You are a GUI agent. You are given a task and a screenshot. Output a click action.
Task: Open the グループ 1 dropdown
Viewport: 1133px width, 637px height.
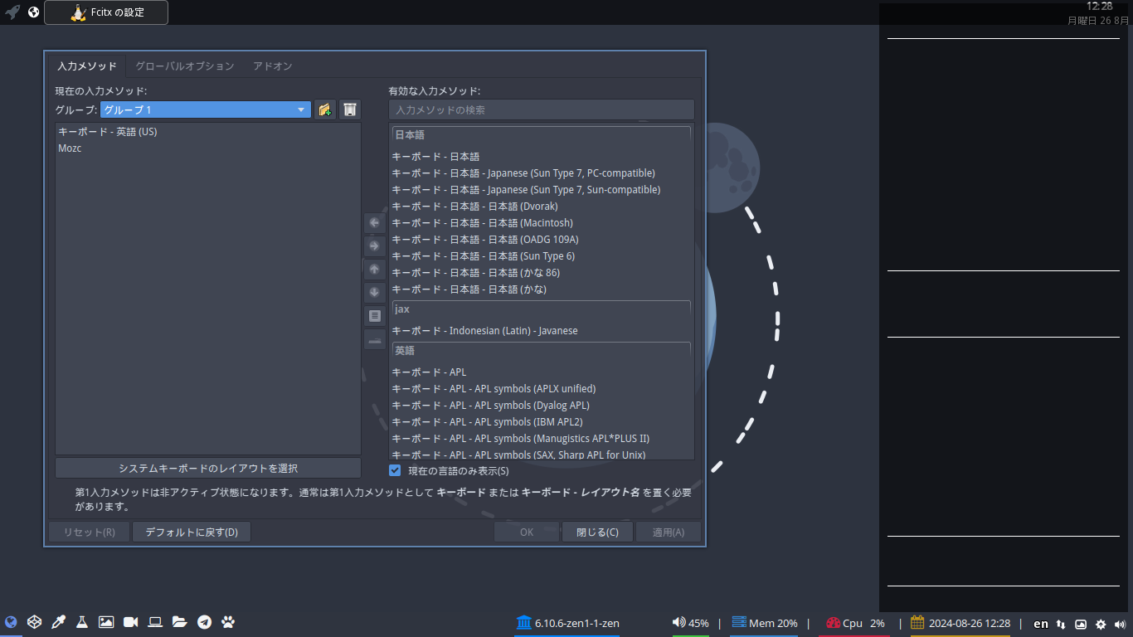point(206,109)
